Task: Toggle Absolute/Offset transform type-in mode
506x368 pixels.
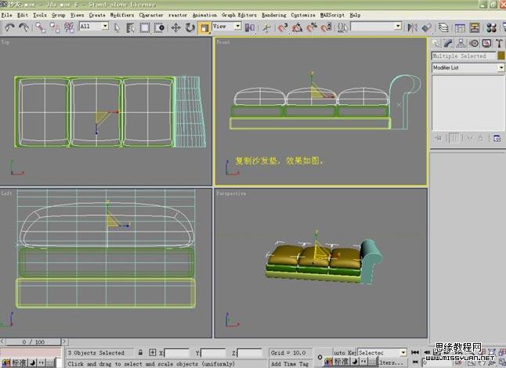Action: [x=153, y=352]
